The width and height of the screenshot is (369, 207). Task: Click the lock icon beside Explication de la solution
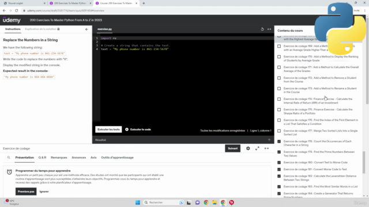point(58,29)
